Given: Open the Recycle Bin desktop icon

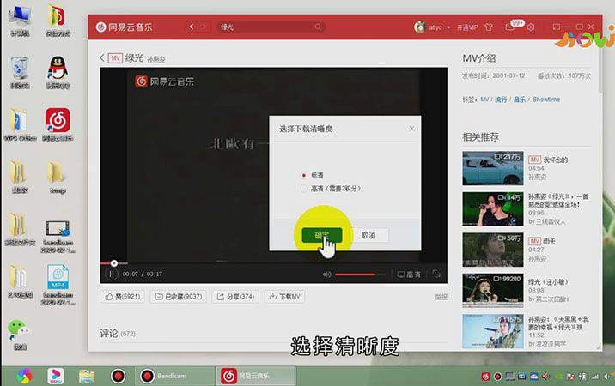Looking at the screenshot, I should (x=20, y=72).
